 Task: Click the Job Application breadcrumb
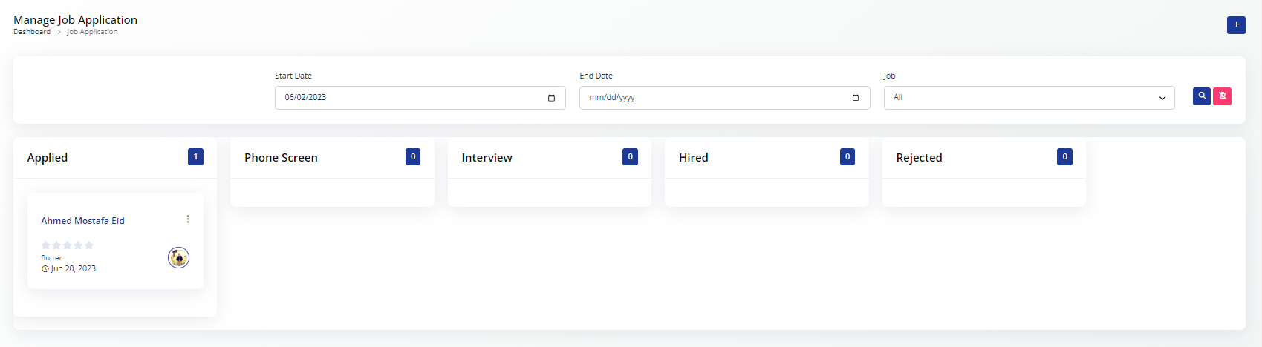pyautogui.click(x=92, y=32)
